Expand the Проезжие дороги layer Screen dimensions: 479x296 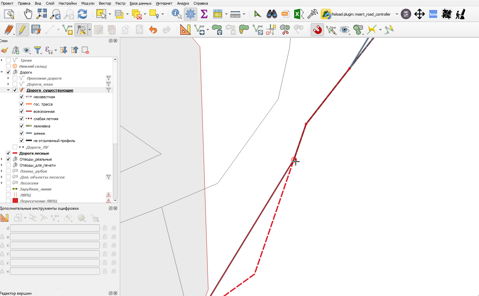coord(8,78)
